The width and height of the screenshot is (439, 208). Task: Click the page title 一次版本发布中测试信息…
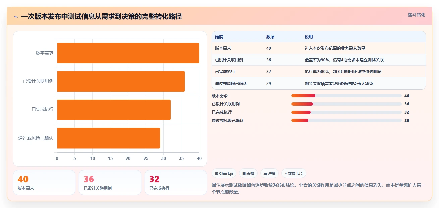(x=101, y=16)
